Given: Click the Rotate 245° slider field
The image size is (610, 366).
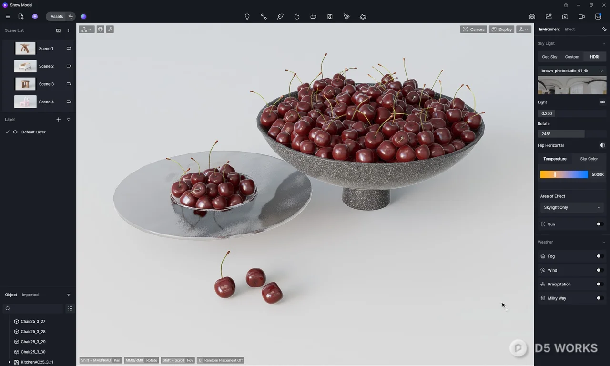Looking at the screenshot, I should click(572, 134).
